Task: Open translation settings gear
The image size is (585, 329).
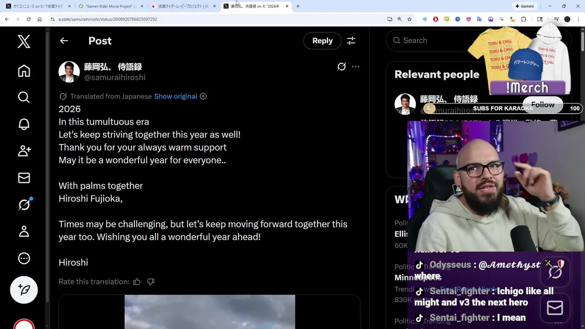Action: tap(203, 96)
